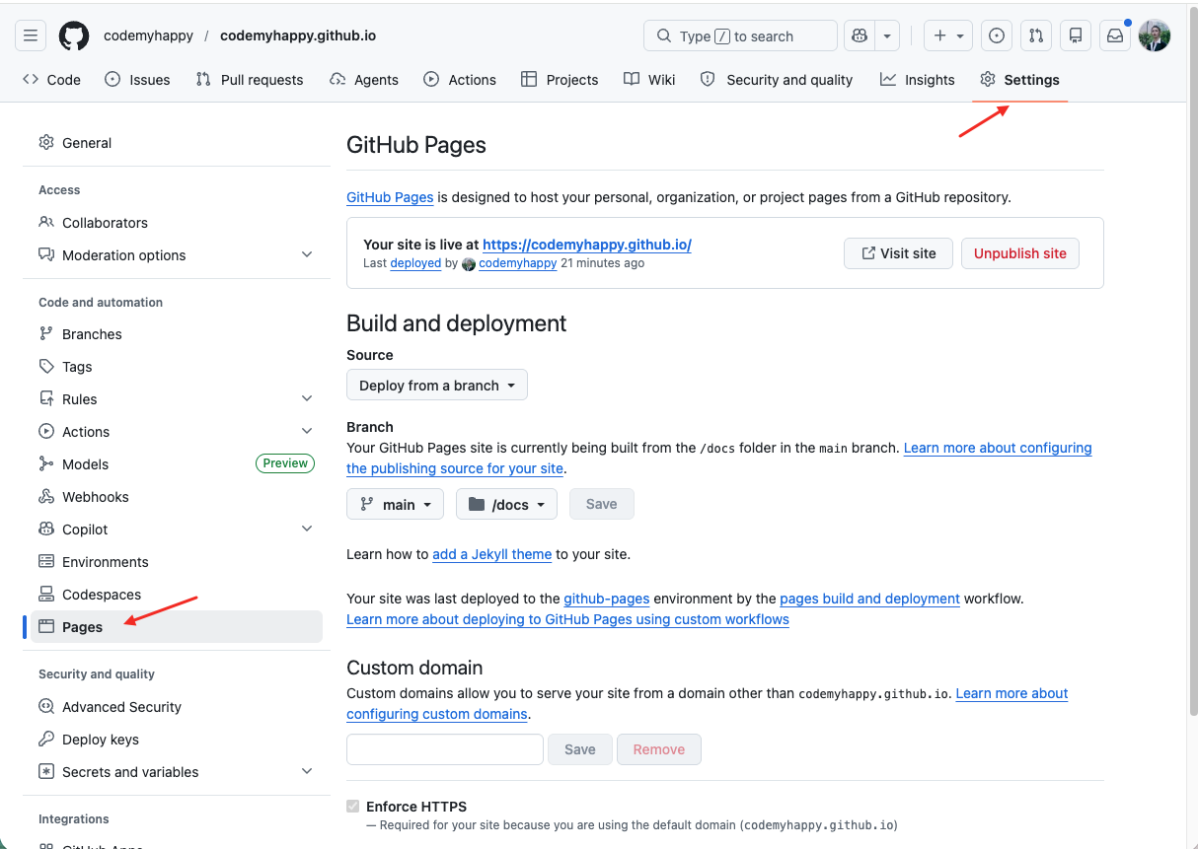Viewport: 1198px width, 849px height.
Task: Click the Preview badge beside Models
Action: 285,463
